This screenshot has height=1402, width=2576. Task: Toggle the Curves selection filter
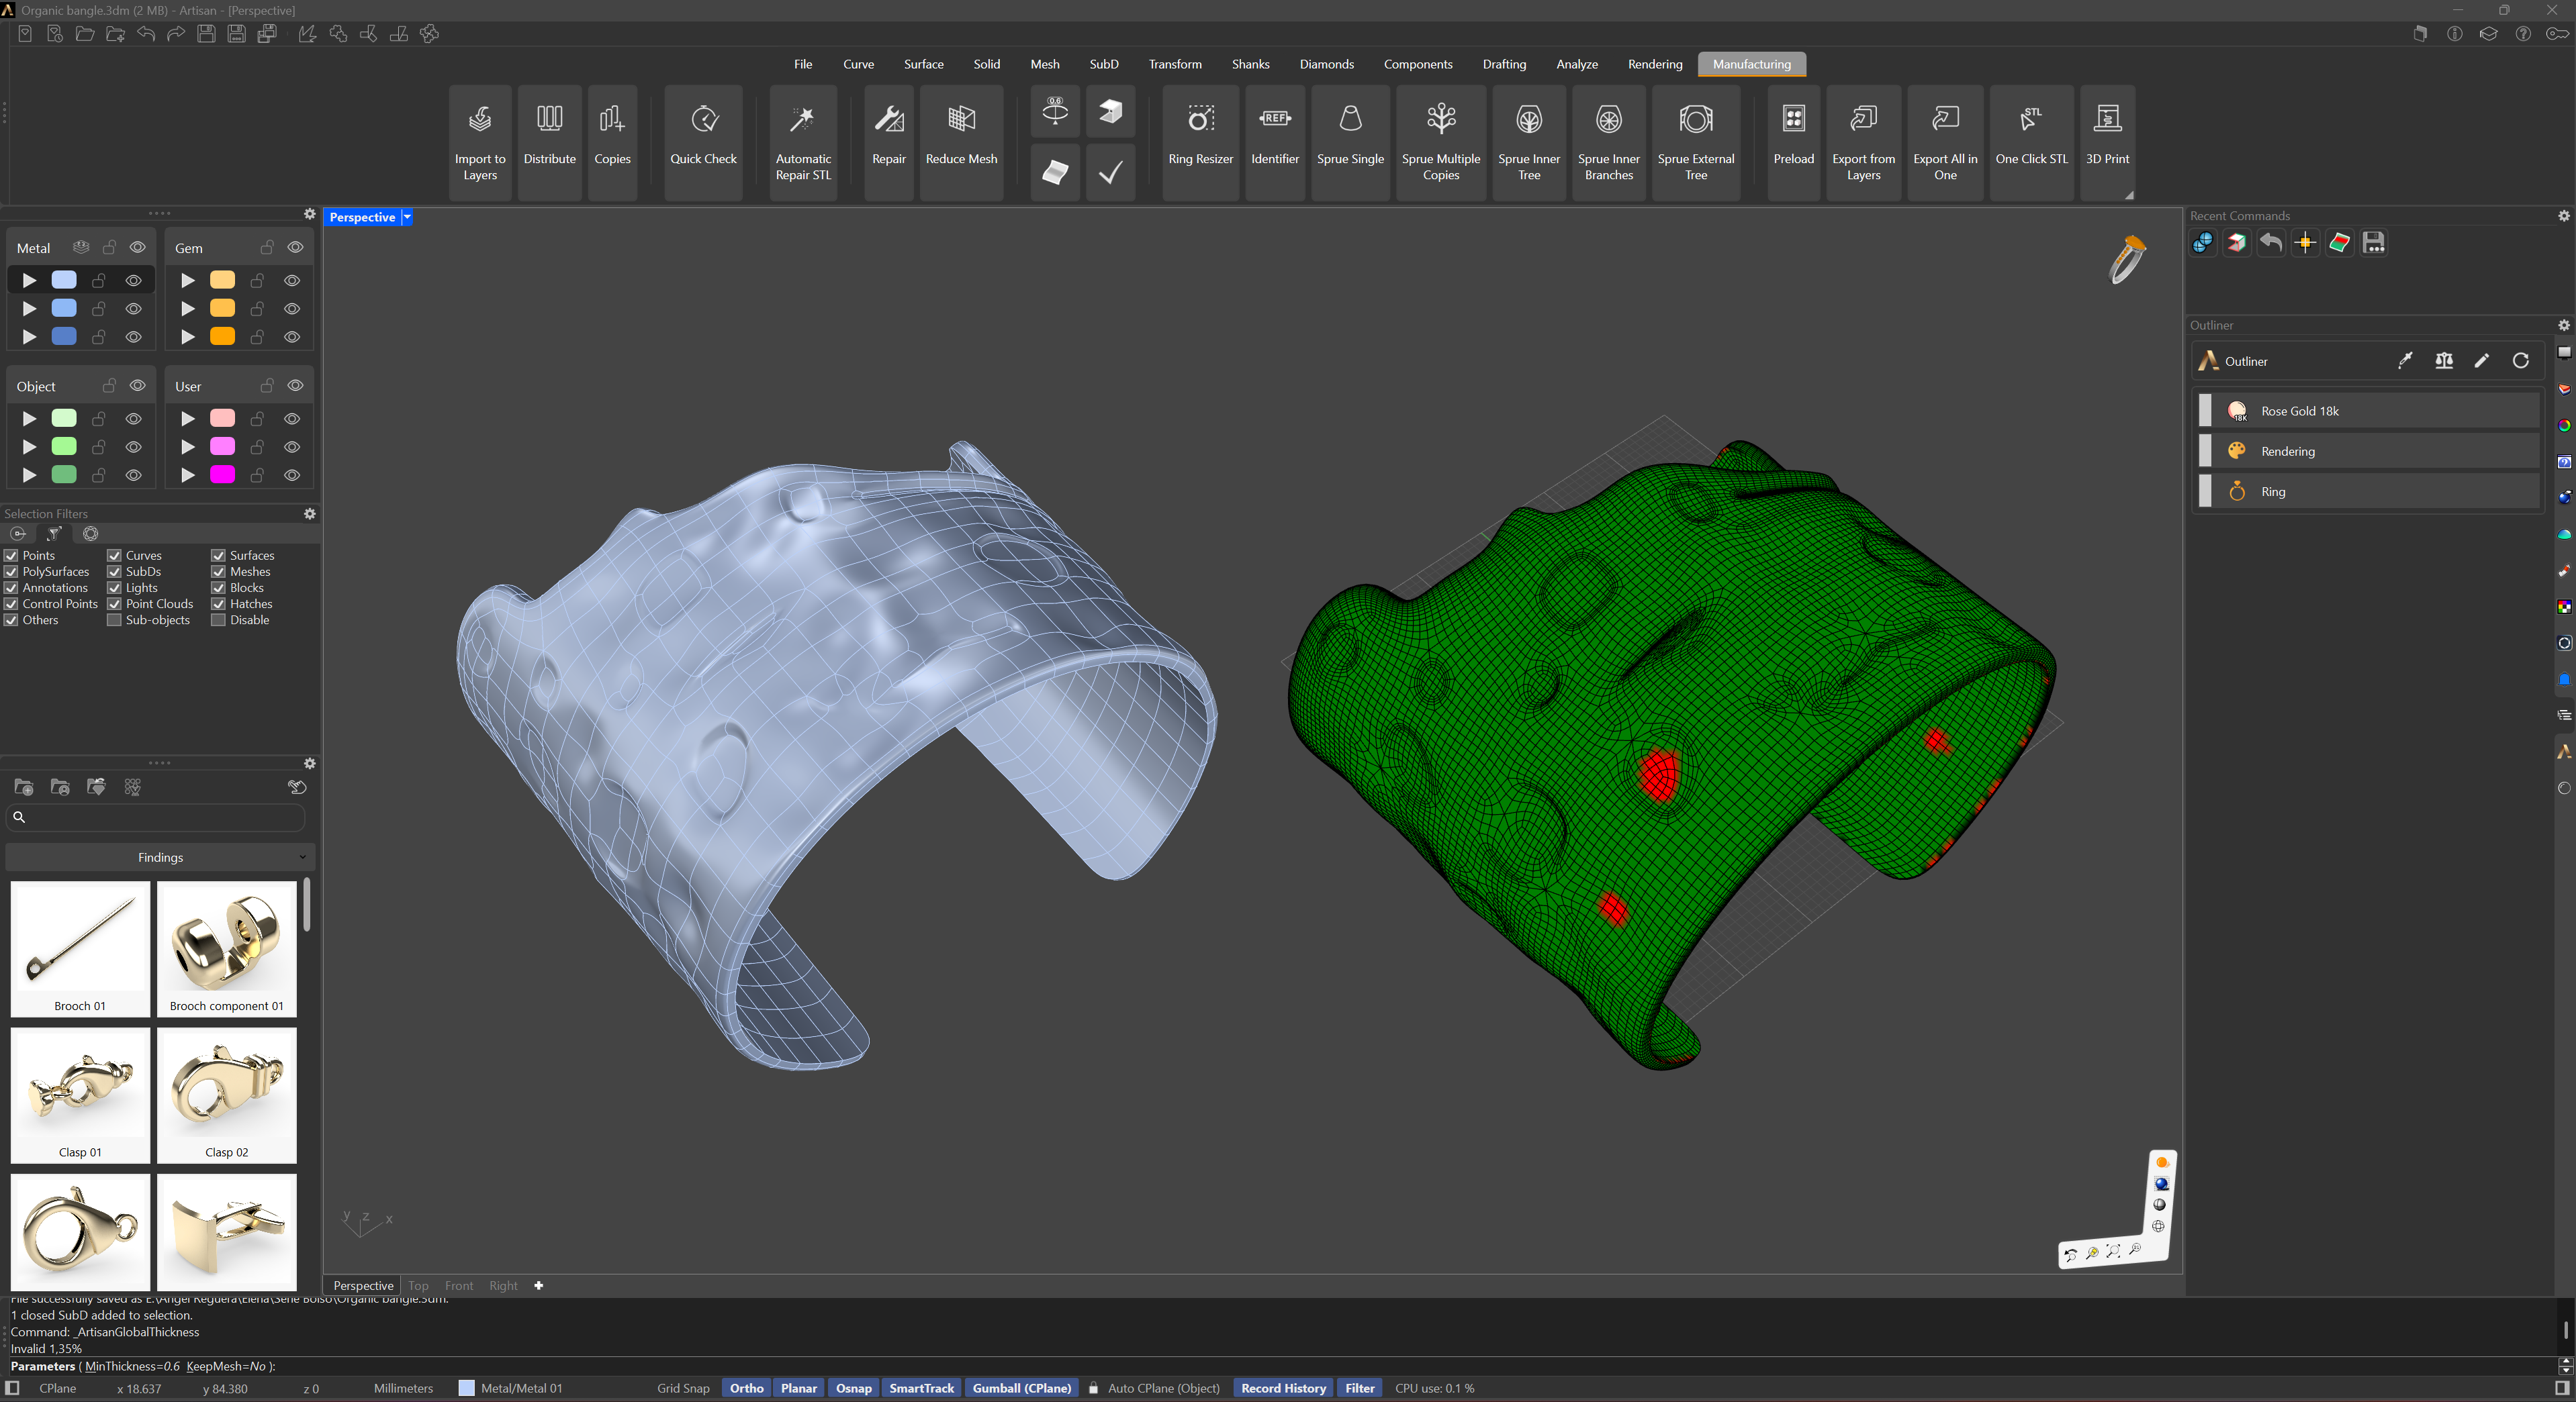(114, 556)
